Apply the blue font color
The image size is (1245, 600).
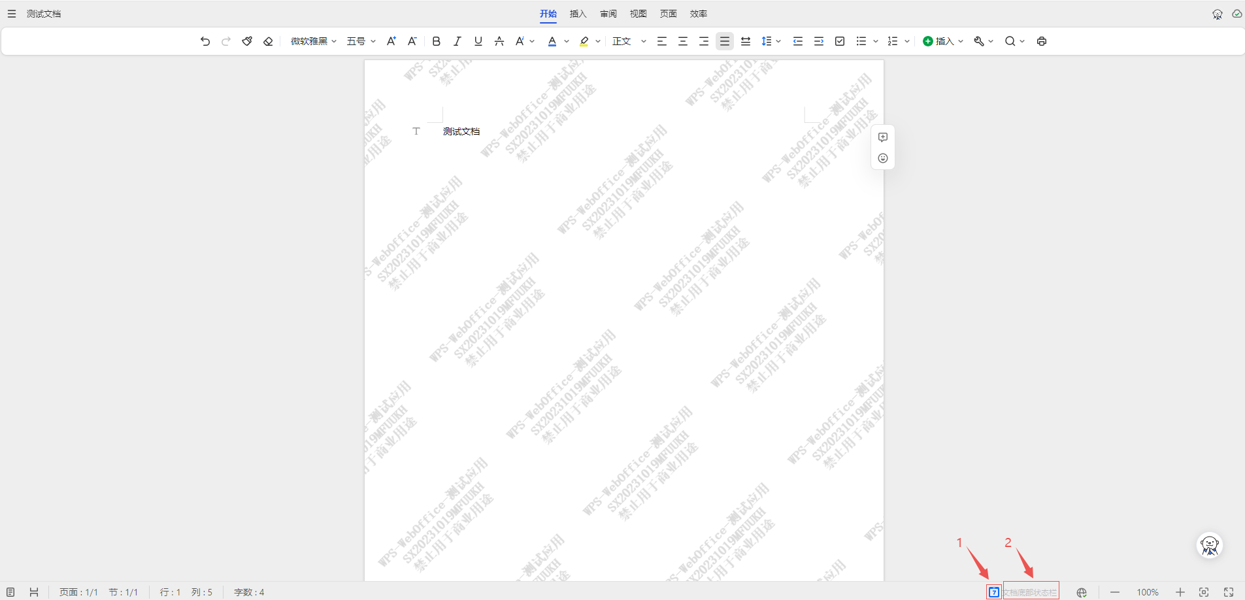pos(552,41)
